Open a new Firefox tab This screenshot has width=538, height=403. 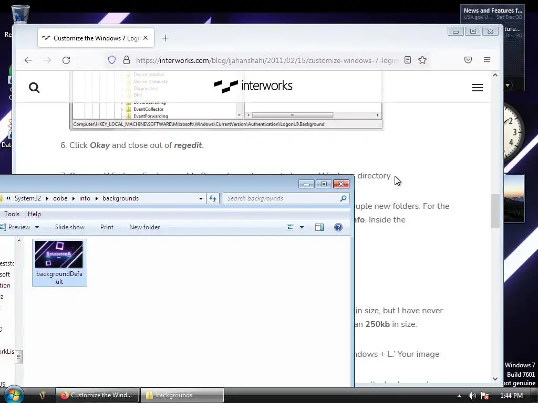tap(165, 38)
